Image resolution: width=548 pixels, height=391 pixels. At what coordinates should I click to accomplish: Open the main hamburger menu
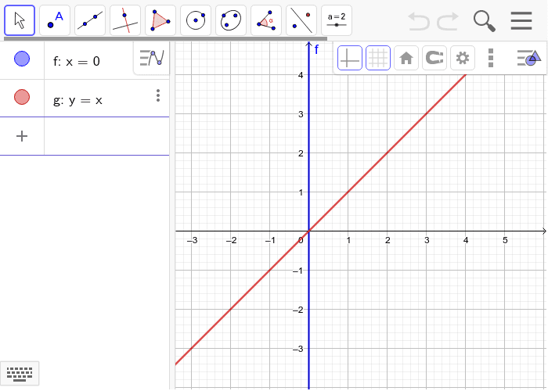pyautogui.click(x=521, y=21)
